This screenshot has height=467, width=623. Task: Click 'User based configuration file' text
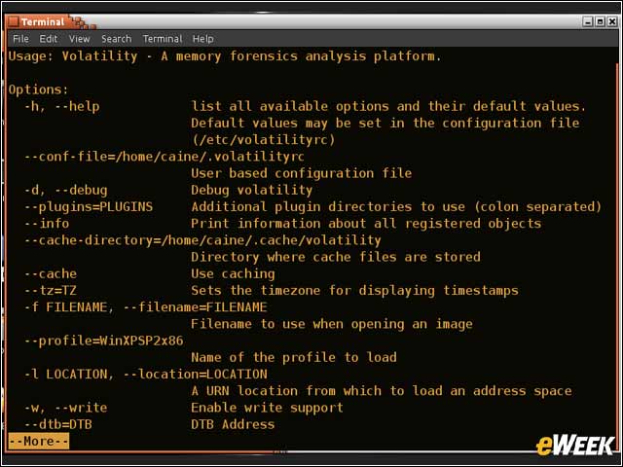point(301,173)
